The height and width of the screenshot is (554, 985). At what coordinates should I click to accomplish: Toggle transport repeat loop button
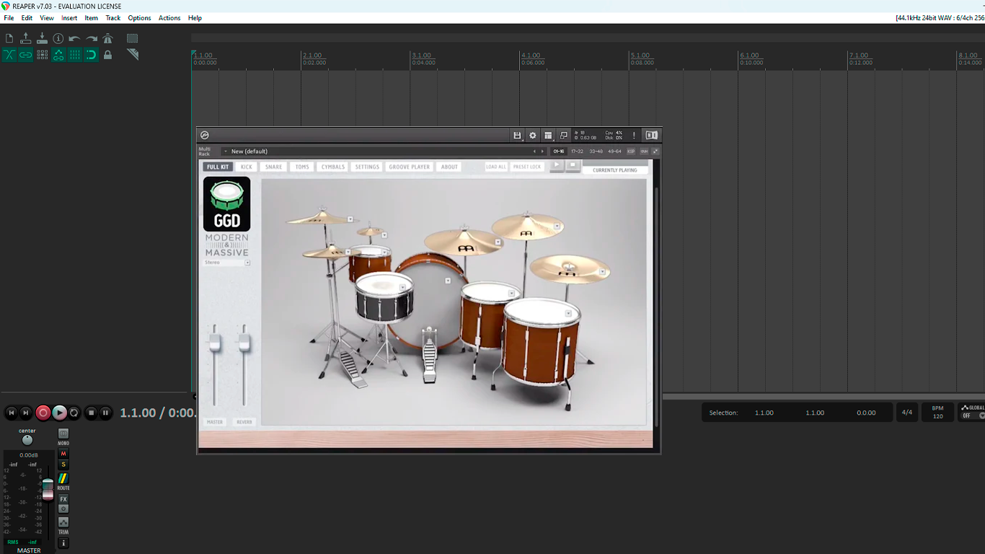[74, 413]
